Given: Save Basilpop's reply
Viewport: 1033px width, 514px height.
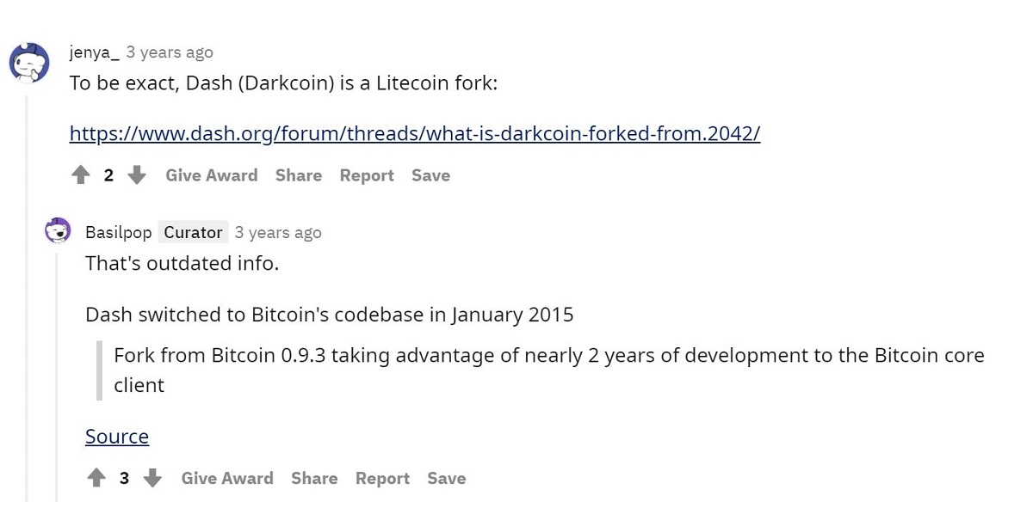Looking at the screenshot, I should (x=446, y=479).
